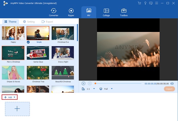Click the "Happy" theme label
The height and width of the screenshot is (121, 178).
pos(13,42)
